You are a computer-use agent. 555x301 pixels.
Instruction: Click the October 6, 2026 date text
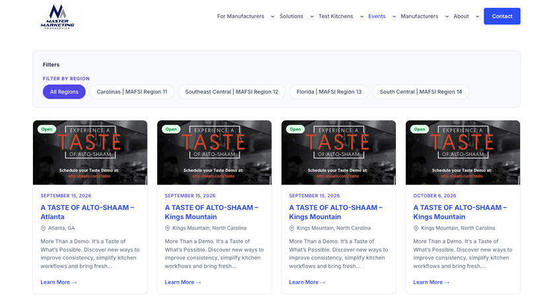click(x=435, y=196)
